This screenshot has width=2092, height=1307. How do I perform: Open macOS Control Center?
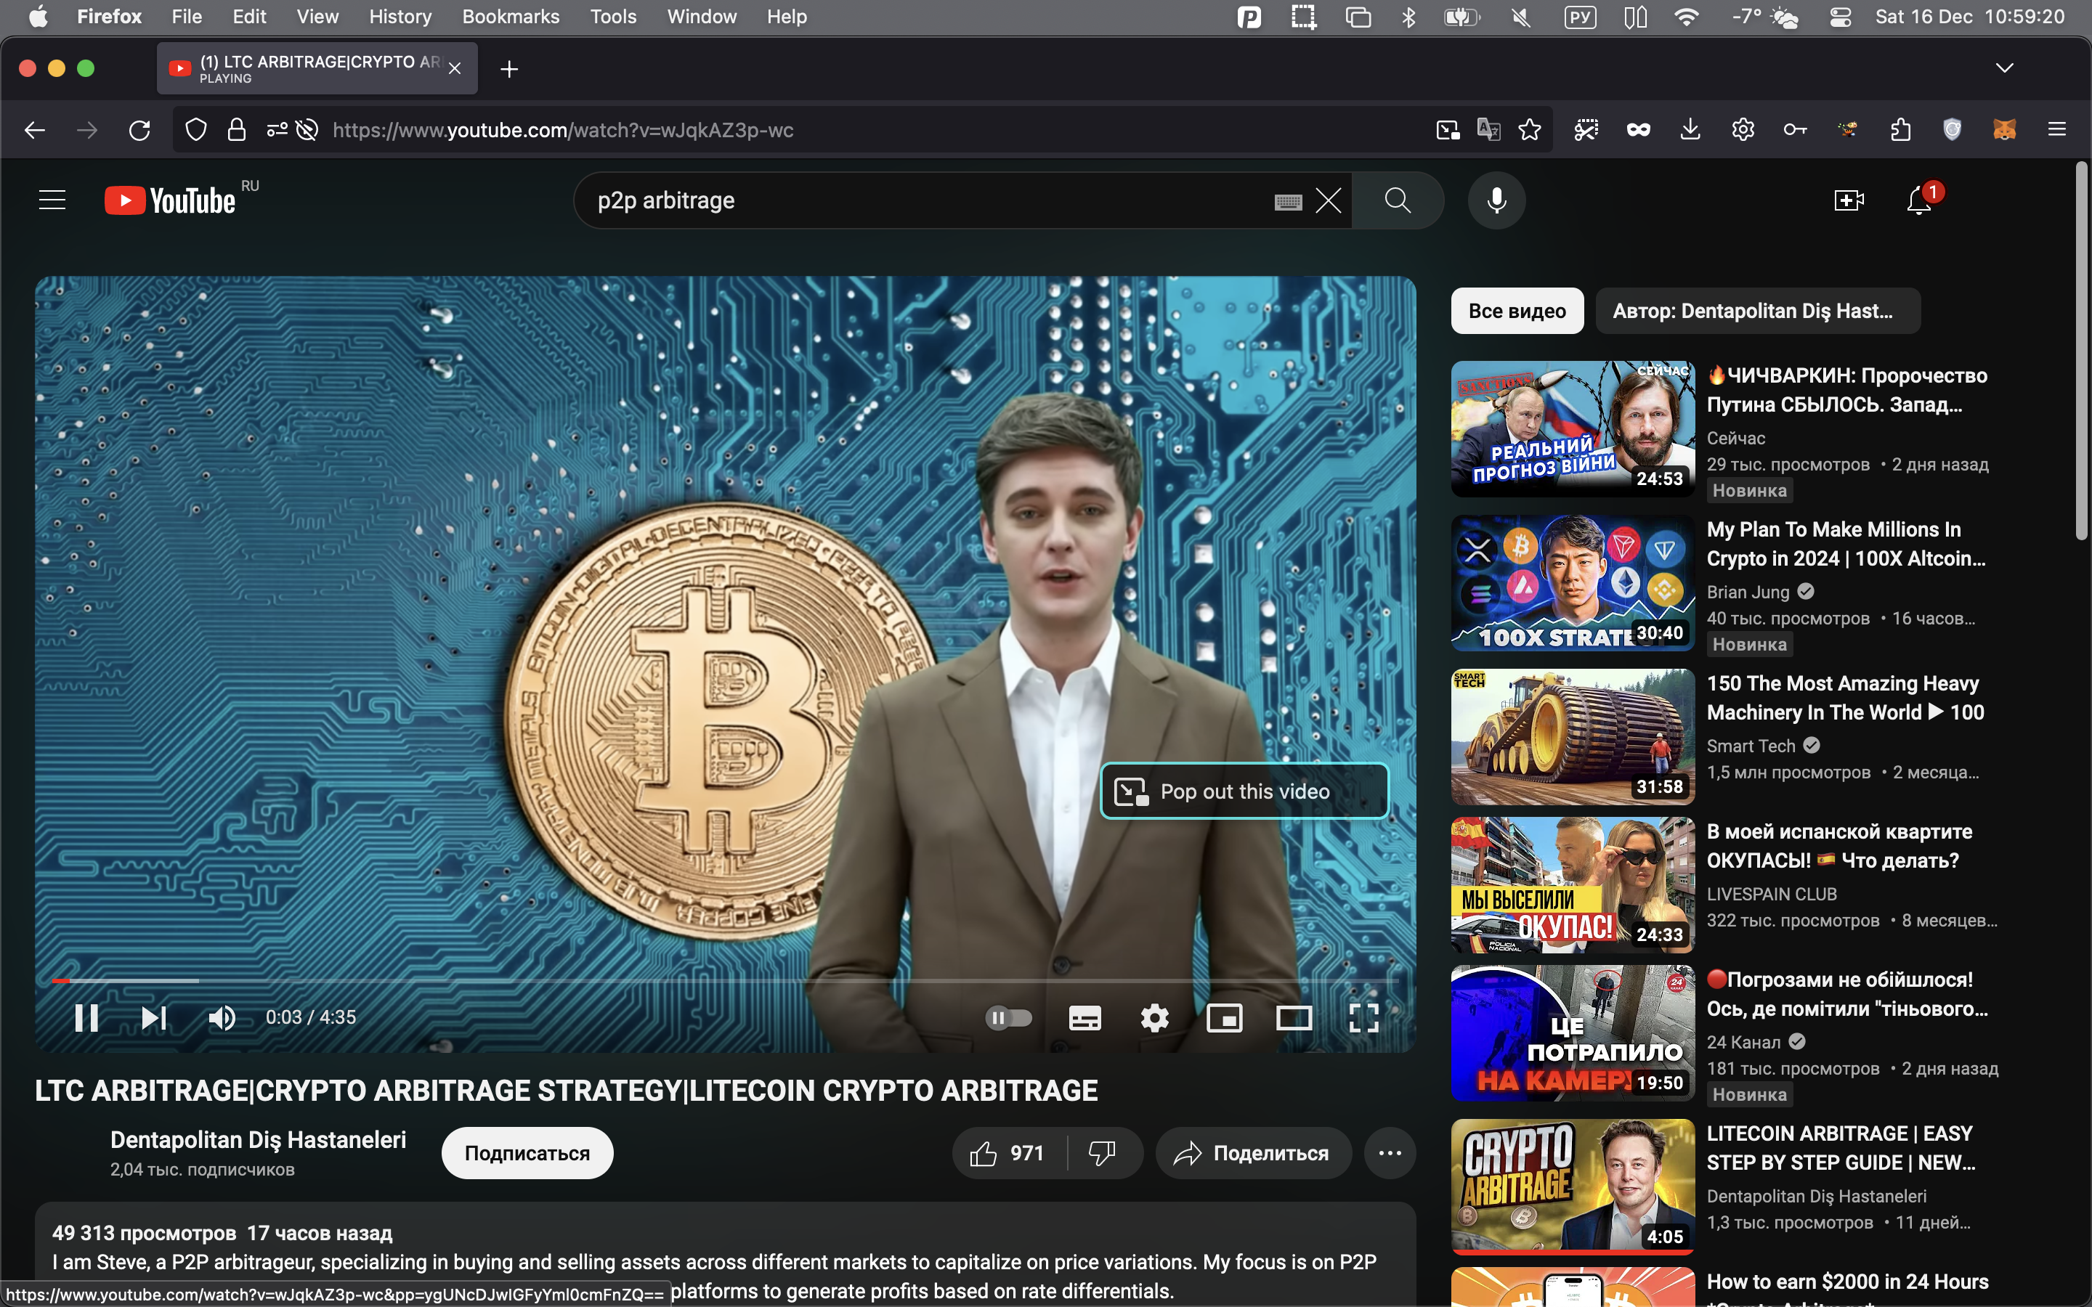coord(1839,17)
